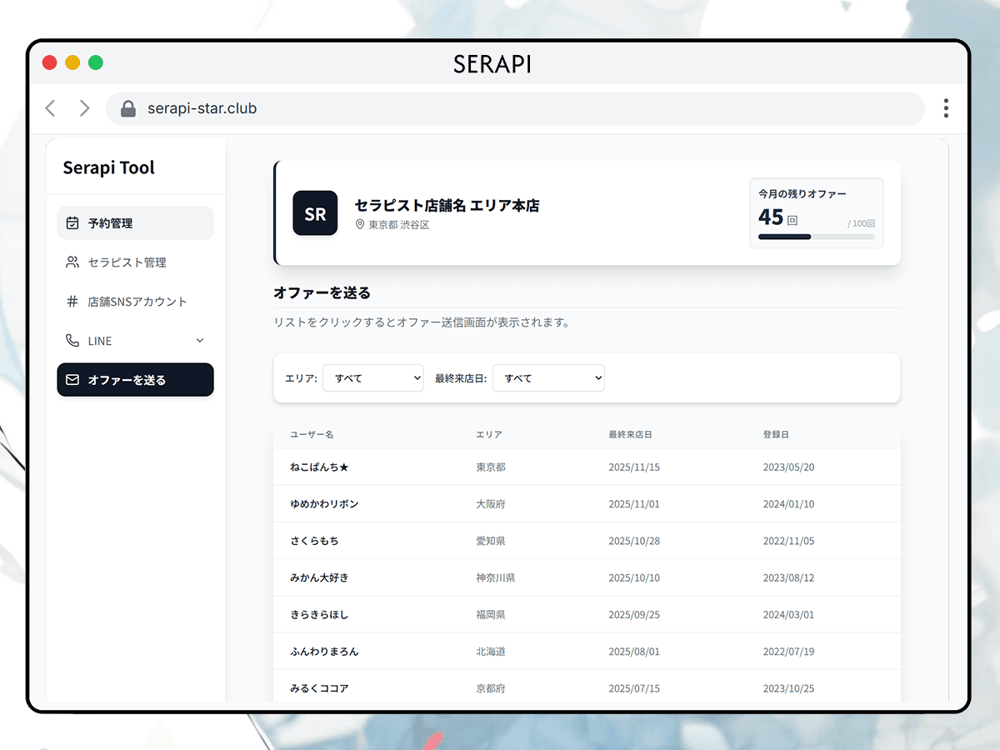Open the three-dot browser menu
Viewport: 1000px width, 750px height.
click(946, 108)
